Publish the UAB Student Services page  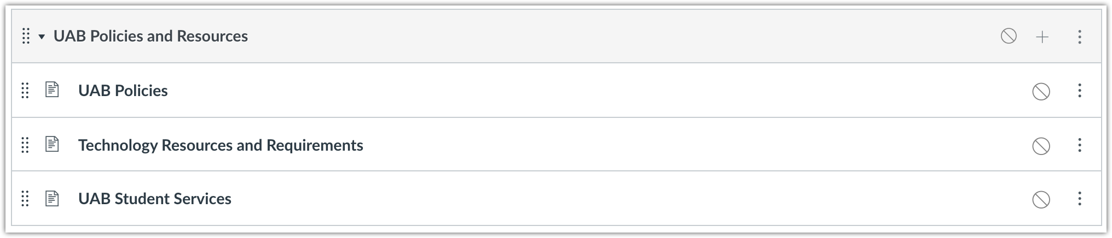point(1040,199)
